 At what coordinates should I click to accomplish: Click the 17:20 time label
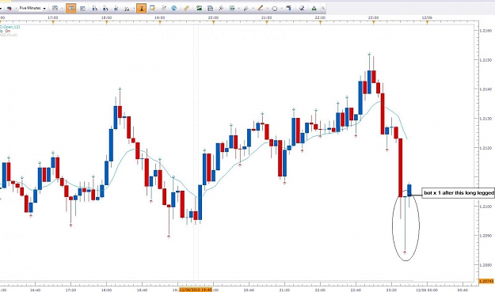pos(70,290)
